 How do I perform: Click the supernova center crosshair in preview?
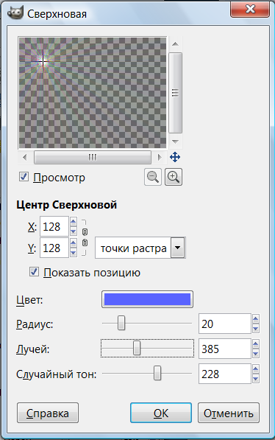click(x=43, y=62)
